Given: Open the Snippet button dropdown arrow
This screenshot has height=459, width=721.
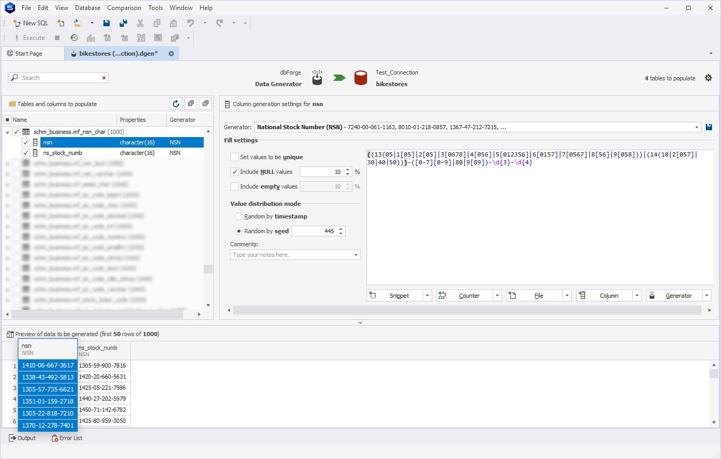Looking at the screenshot, I should (x=427, y=296).
